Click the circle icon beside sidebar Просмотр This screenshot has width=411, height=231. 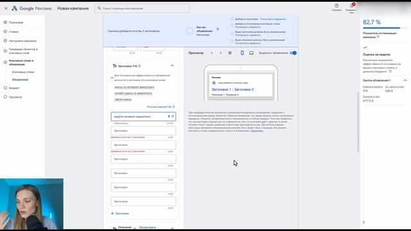pos(5,97)
